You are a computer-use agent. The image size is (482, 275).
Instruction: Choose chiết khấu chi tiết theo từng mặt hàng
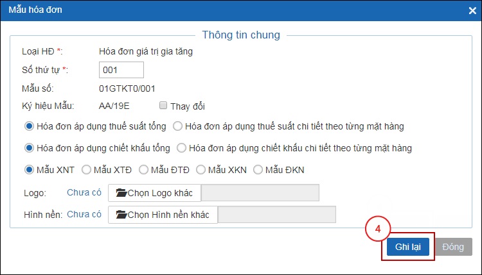[x=181, y=148]
